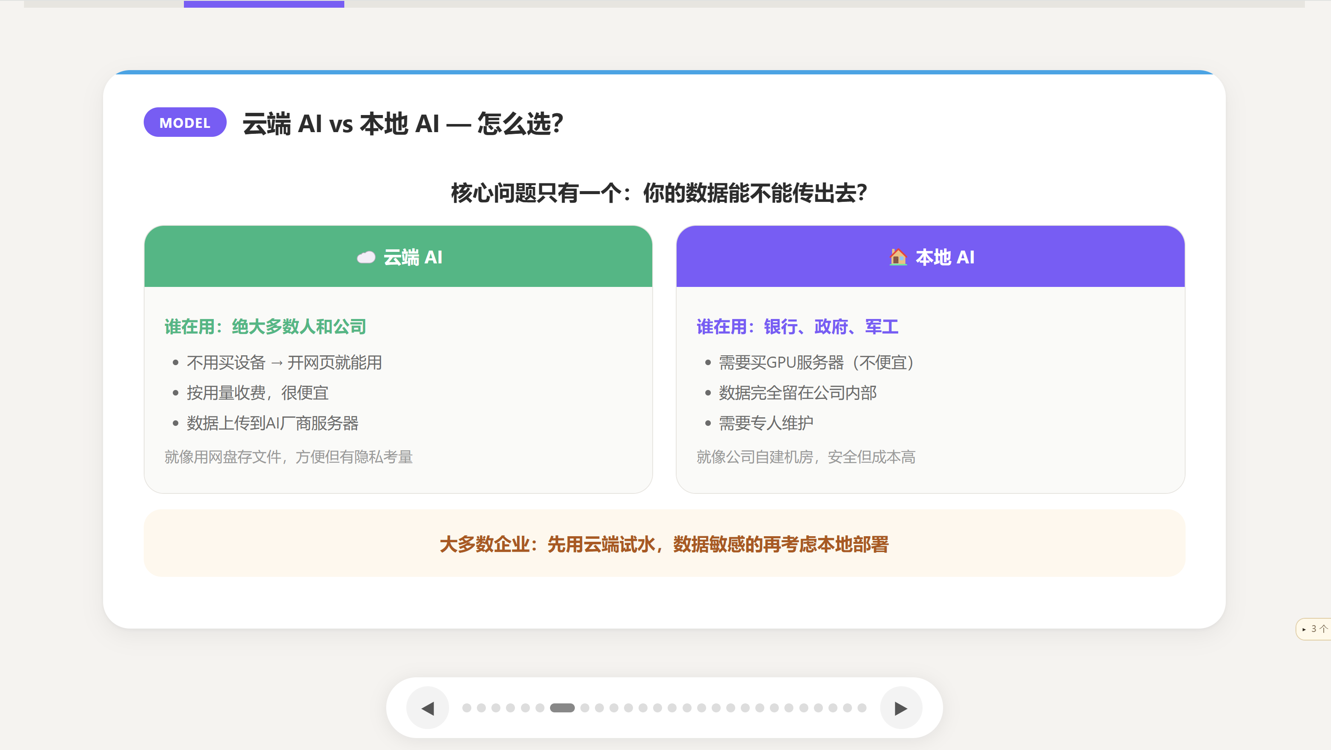Click bullet '需要专人维护'

766,423
